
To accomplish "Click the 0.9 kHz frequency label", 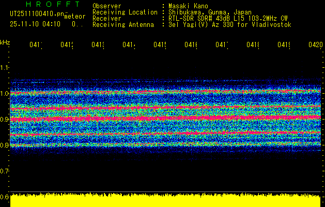I will (x=5, y=120).
